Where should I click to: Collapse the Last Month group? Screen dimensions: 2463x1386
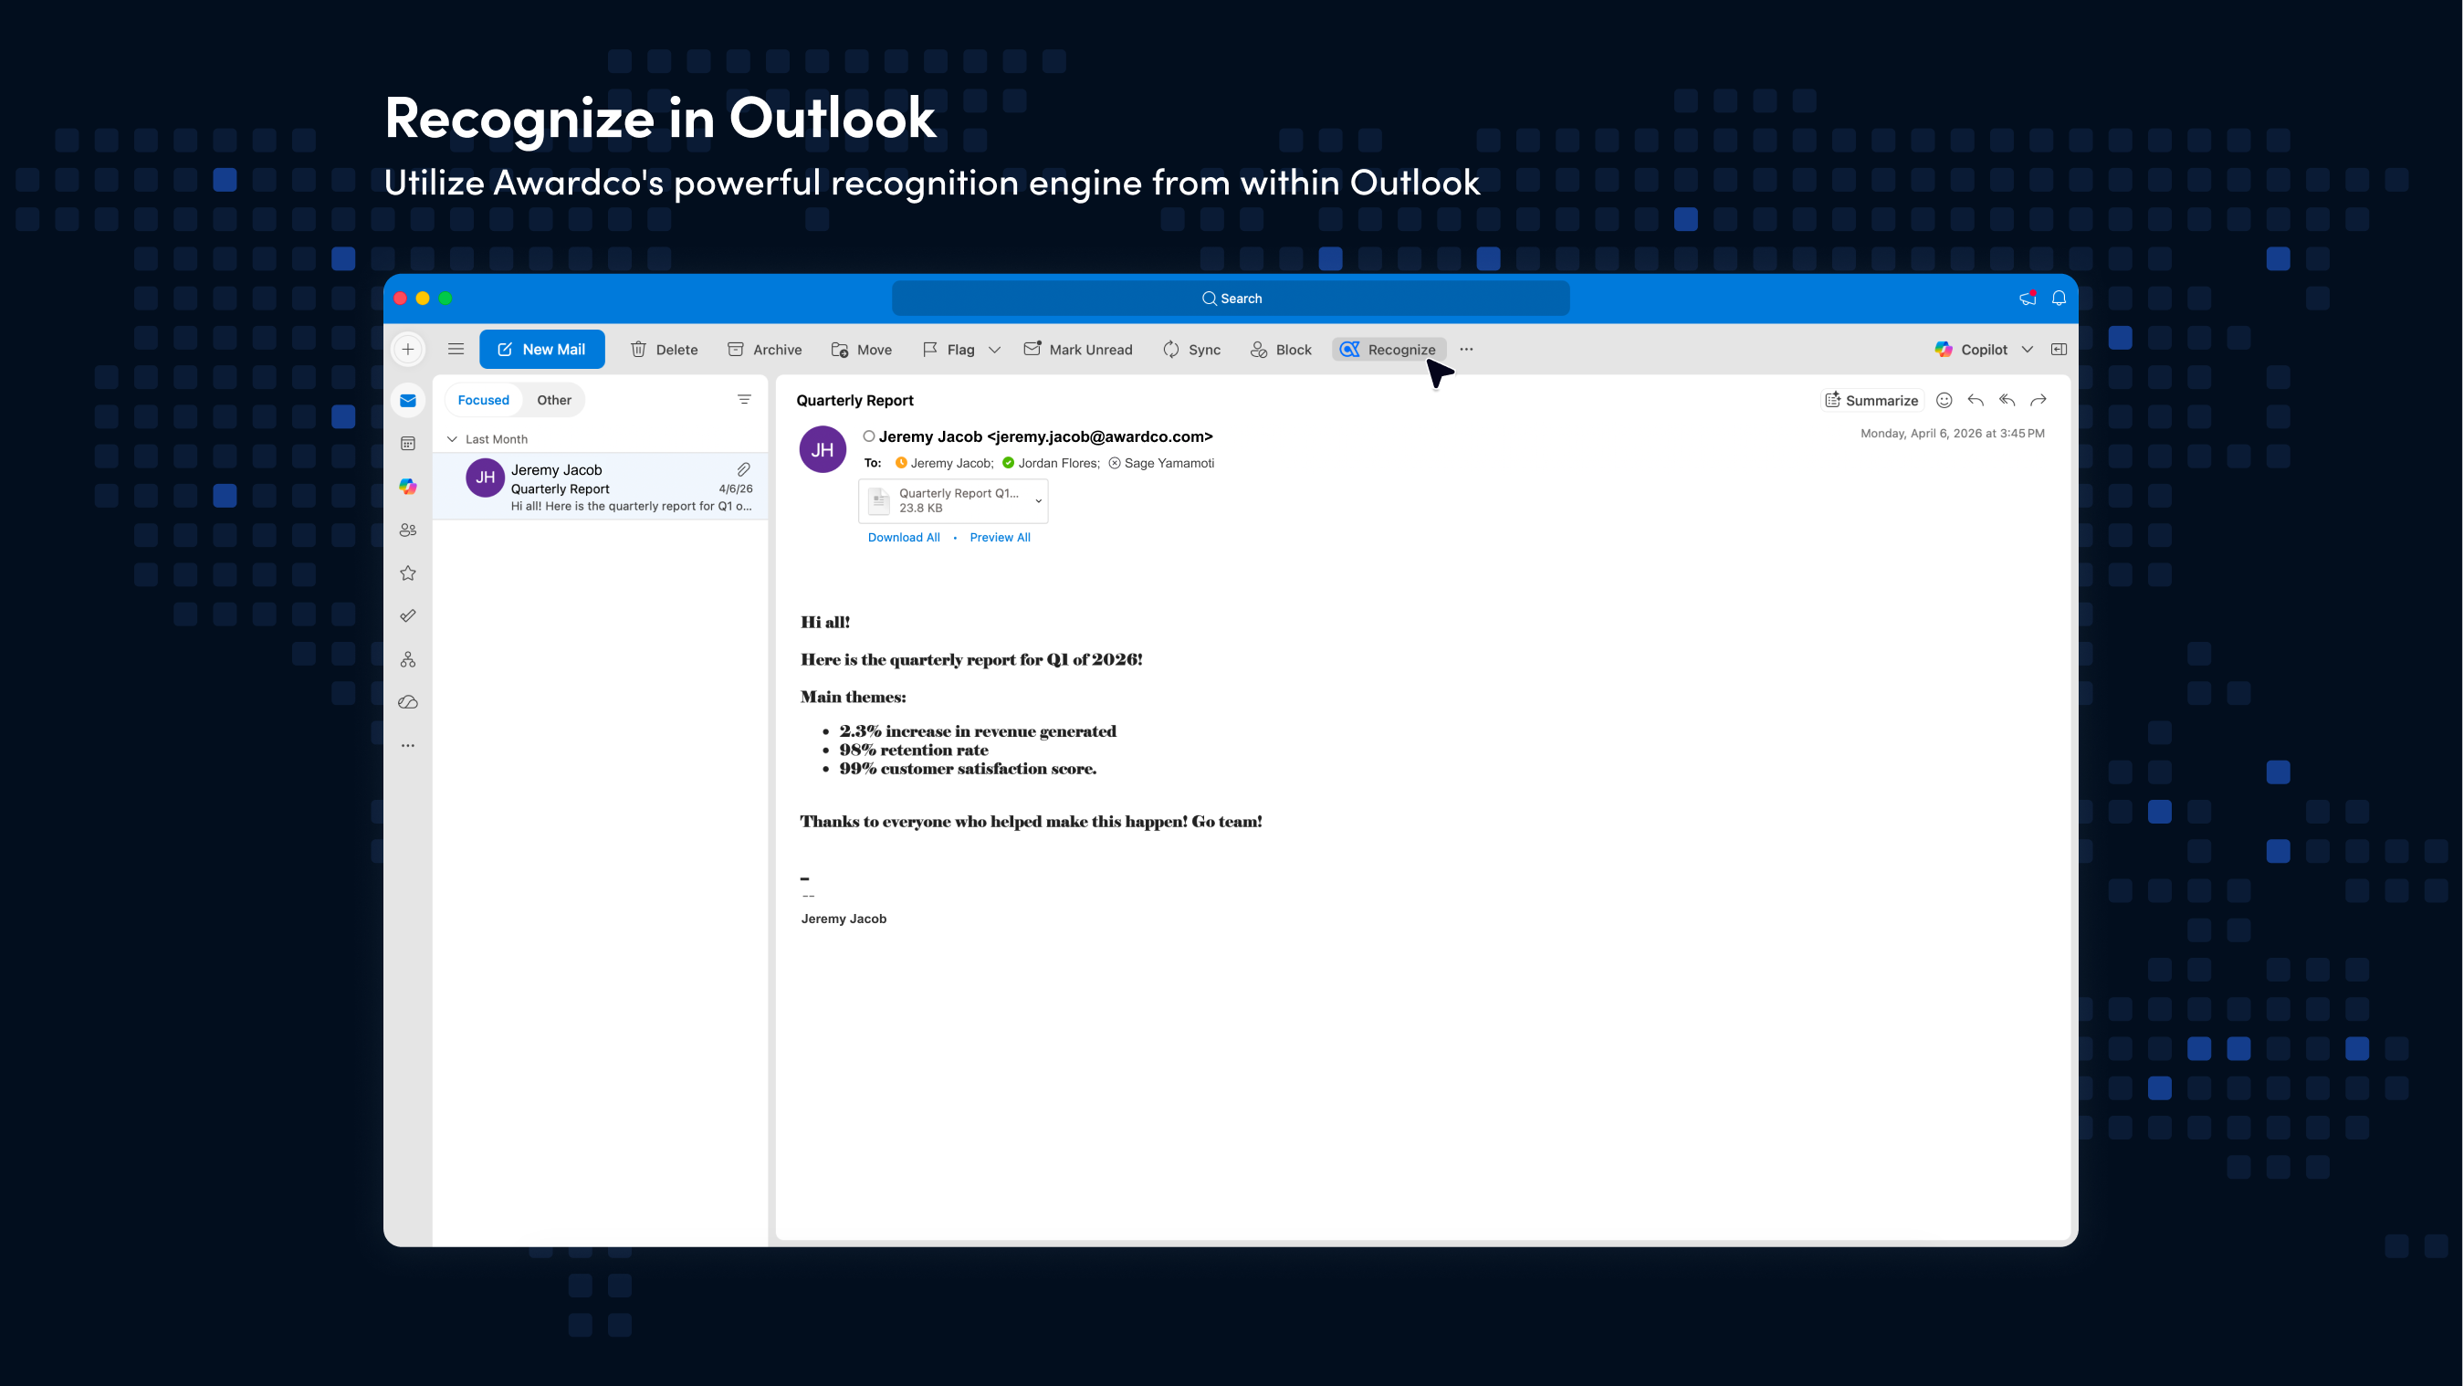coord(452,439)
